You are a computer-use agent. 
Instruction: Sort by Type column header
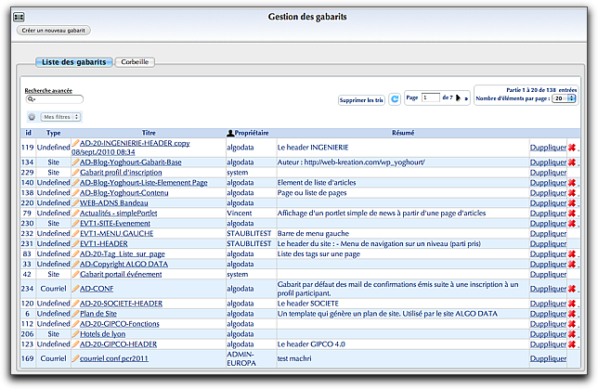pos(54,133)
